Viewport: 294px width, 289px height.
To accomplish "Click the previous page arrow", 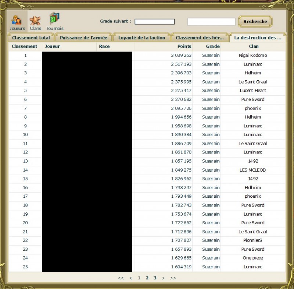I will tap(130, 278).
